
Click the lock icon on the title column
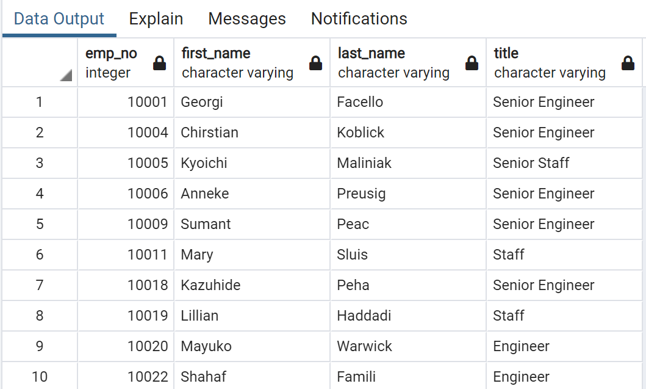click(x=627, y=62)
